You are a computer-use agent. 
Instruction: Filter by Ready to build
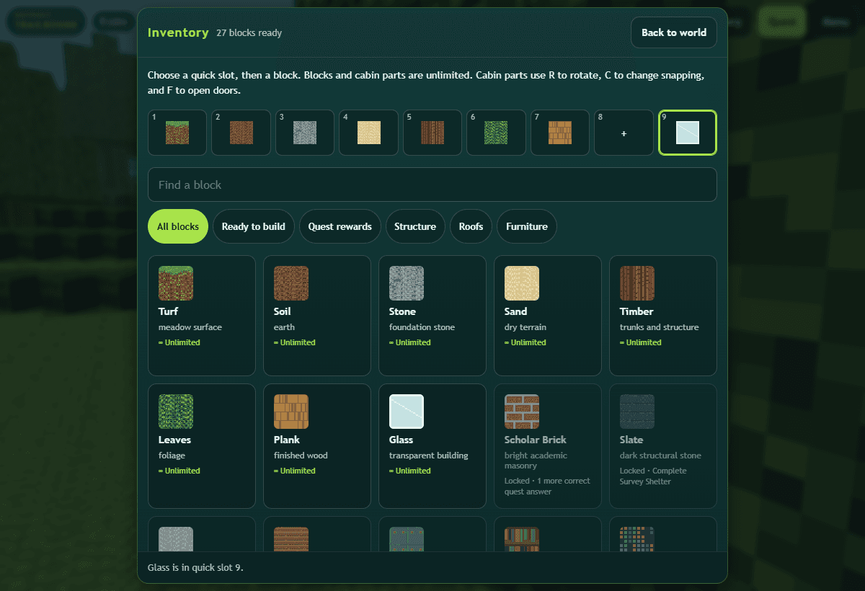tap(254, 226)
